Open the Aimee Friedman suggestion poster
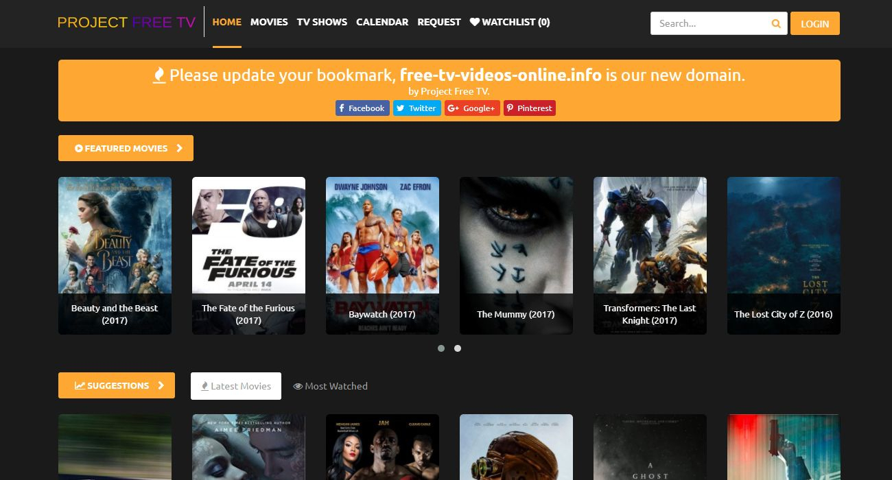 248,447
